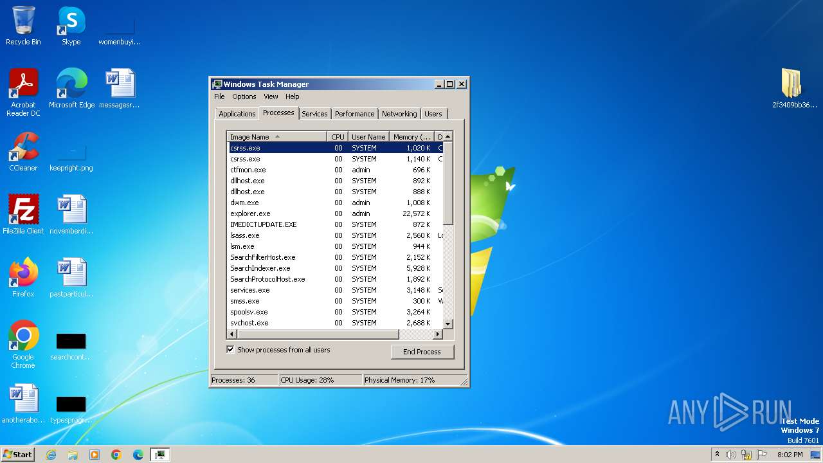Switch to the Services tab
Viewport: 823px width, 463px height.
point(314,114)
